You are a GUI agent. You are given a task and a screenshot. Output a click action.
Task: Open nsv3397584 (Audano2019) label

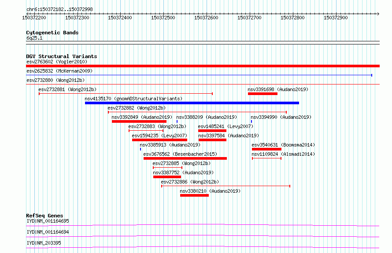(x=229, y=136)
